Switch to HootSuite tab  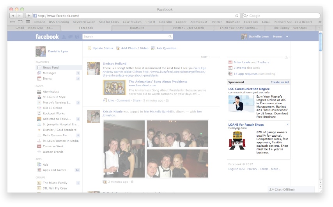[x=137, y=28]
